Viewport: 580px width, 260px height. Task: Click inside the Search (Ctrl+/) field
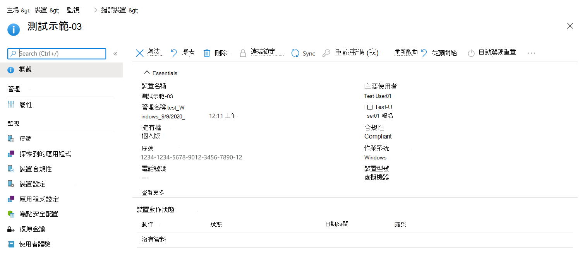coord(56,54)
